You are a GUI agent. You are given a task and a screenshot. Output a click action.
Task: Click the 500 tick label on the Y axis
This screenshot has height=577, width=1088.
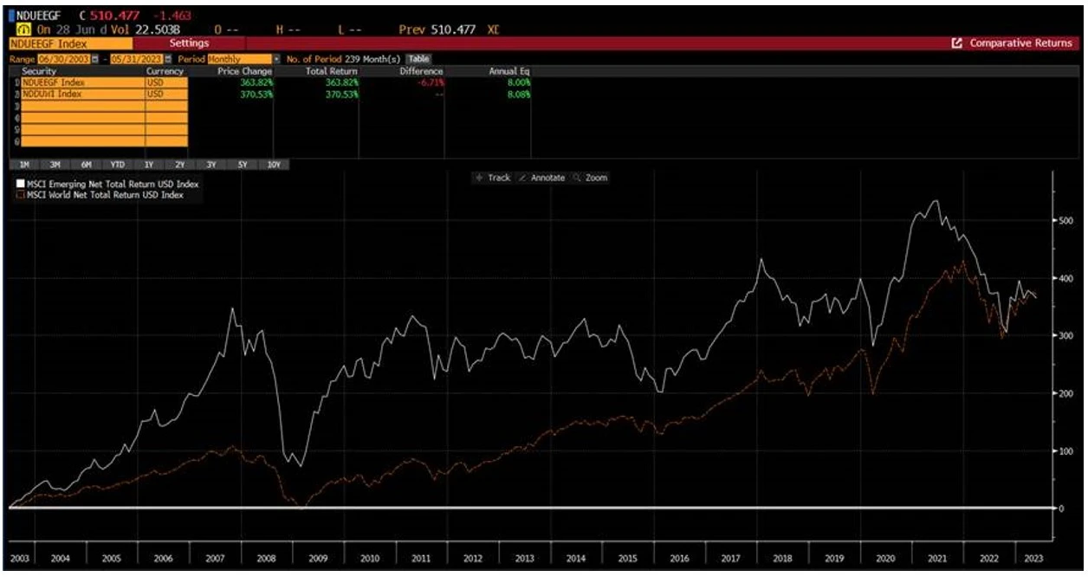(x=1066, y=220)
